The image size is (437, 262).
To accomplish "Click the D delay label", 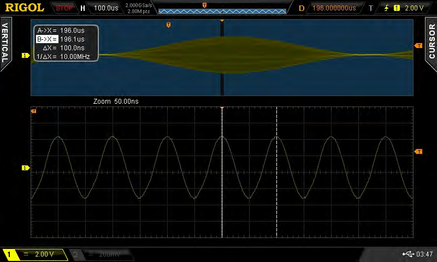I will coord(302,8).
